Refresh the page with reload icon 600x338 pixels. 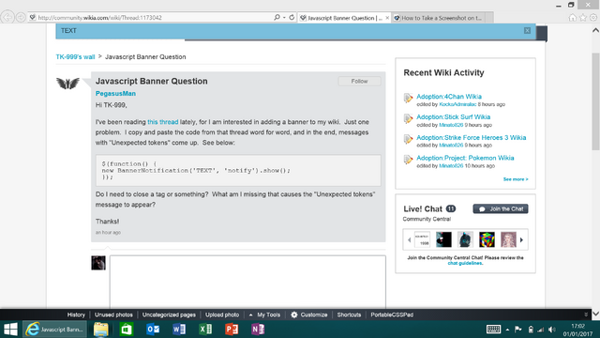click(292, 17)
